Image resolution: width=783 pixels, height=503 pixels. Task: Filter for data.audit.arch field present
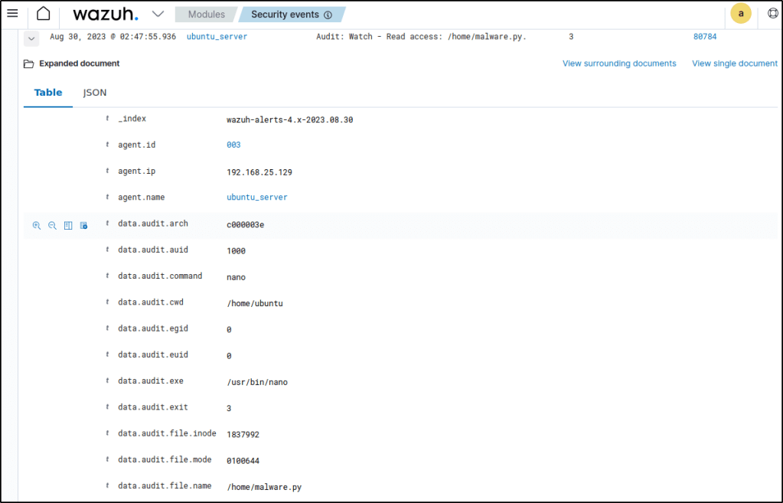84,225
